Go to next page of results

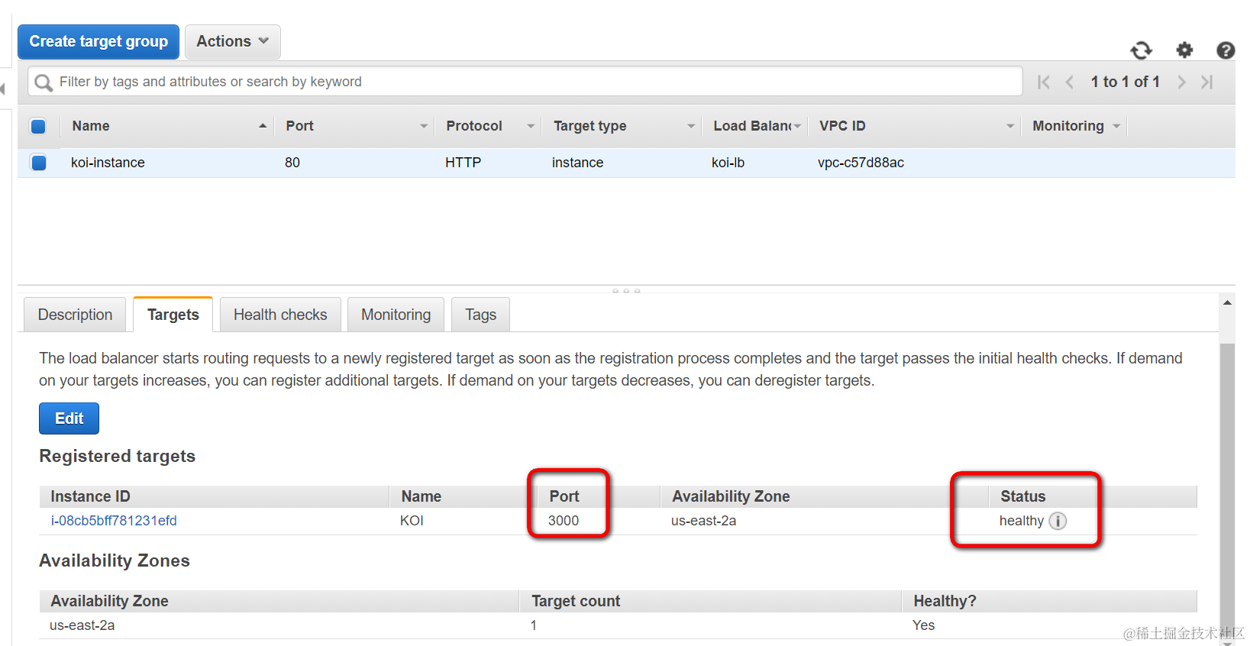coord(1181,82)
